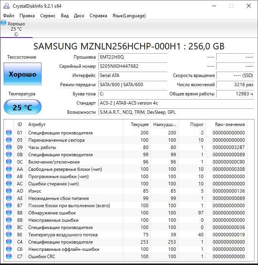
Task: Click status orb for Свободные резервные блоки row
Action: (x=9, y=169)
